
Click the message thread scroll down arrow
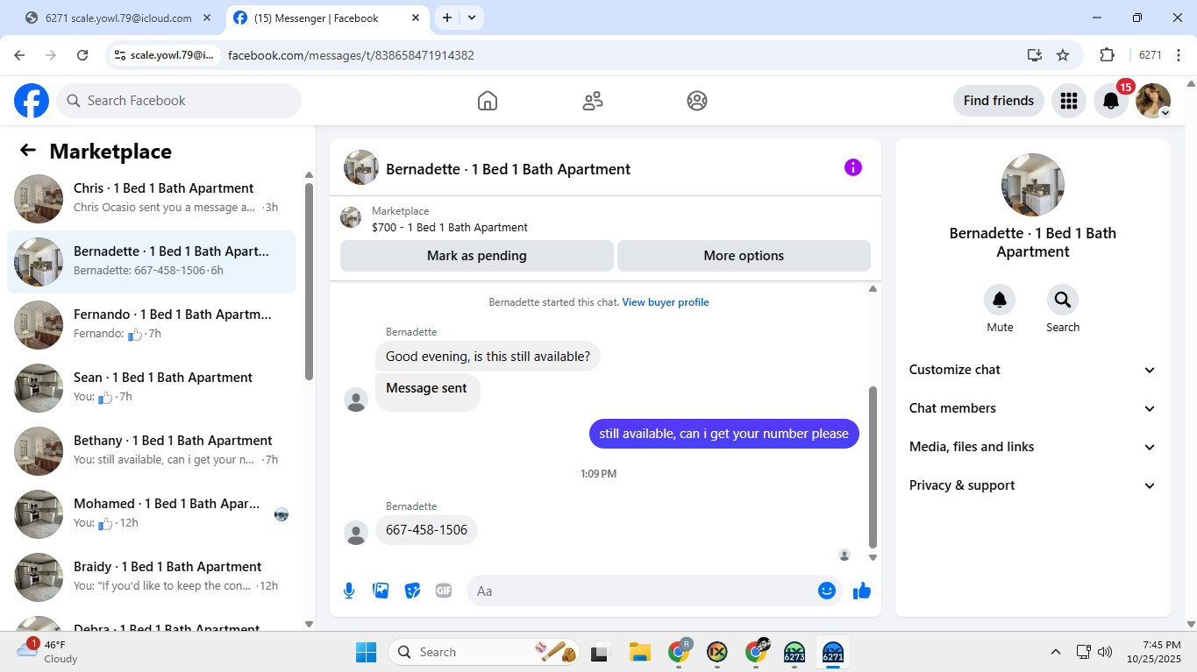click(x=873, y=558)
